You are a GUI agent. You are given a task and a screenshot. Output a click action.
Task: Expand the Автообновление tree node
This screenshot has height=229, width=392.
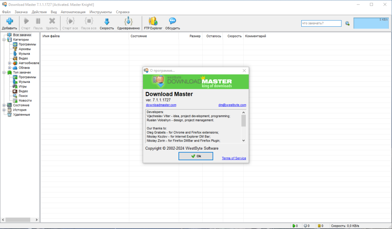(10, 63)
